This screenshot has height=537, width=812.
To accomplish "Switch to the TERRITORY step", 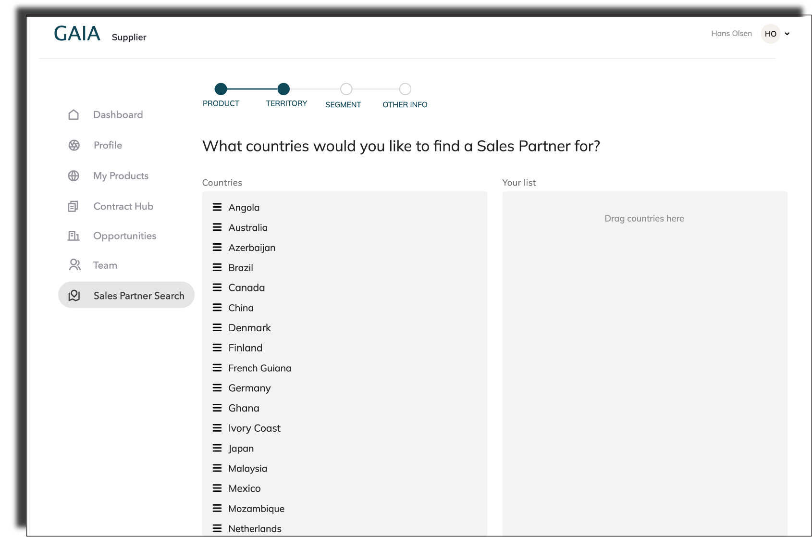I will 283,88.
